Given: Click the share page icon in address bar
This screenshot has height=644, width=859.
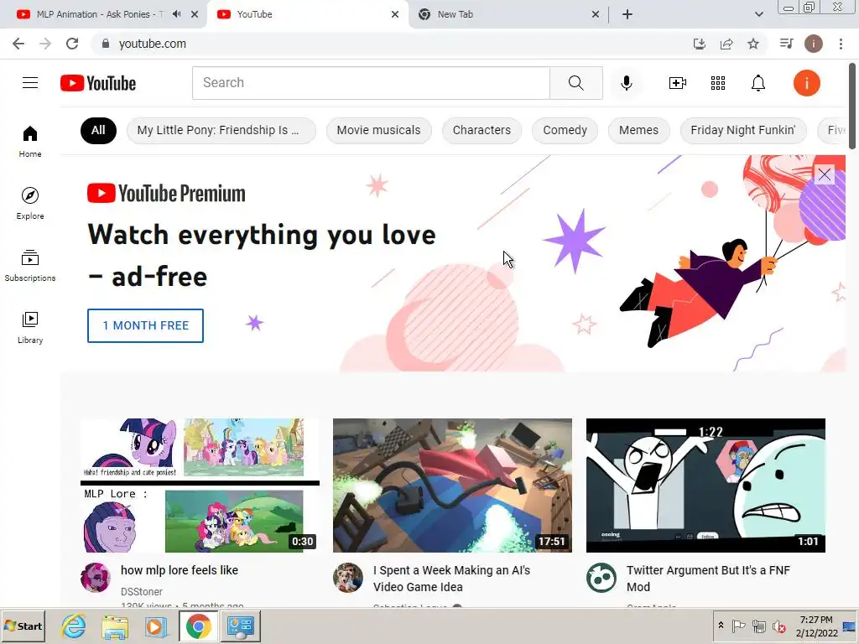Looking at the screenshot, I should click(x=726, y=44).
